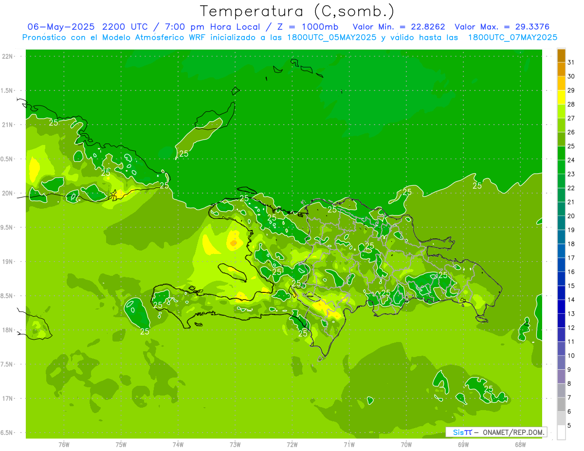Screen dimensions: 584x451
Task: Click the dark orange swatch above legend value 31
Action: click(561, 55)
